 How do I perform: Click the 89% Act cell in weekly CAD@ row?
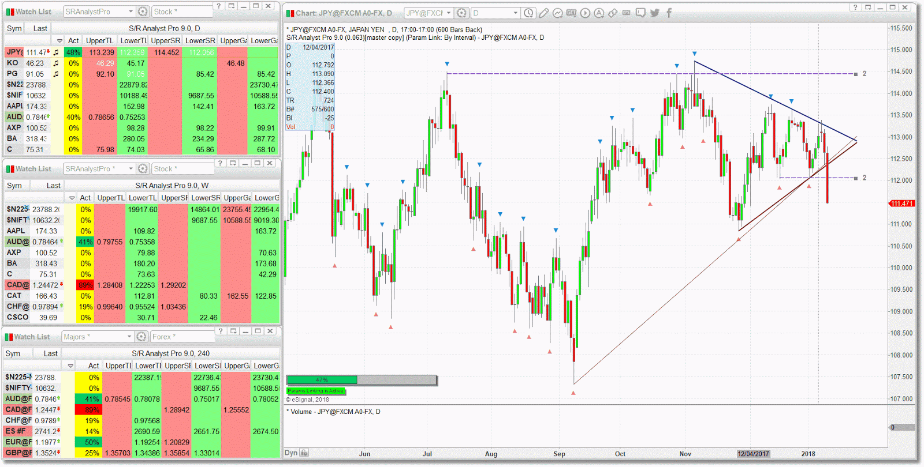85,285
